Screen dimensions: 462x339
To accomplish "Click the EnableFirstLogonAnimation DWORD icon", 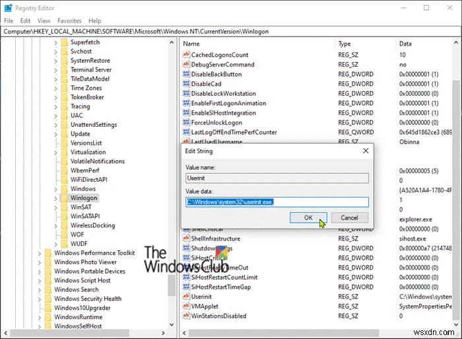I will (x=186, y=103).
